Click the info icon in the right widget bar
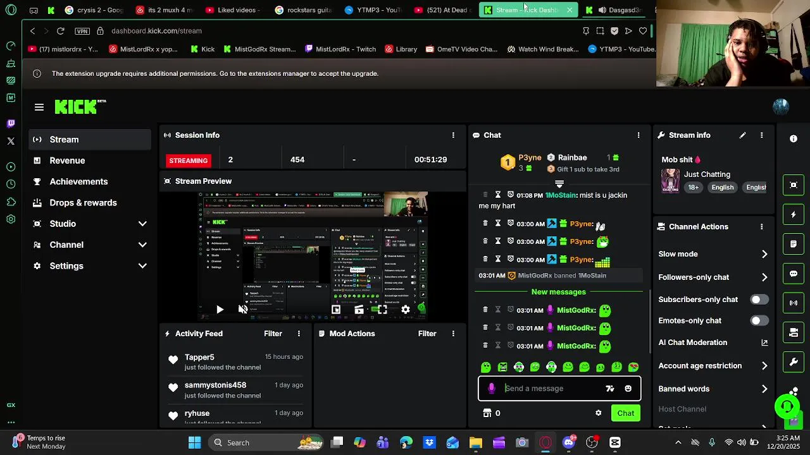Image resolution: width=810 pixels, height=455 pixels. coord(794,139)
